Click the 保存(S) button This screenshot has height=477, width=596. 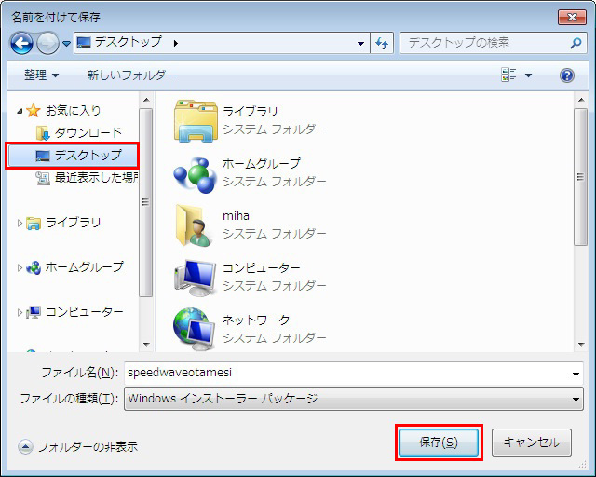(439, 443)
